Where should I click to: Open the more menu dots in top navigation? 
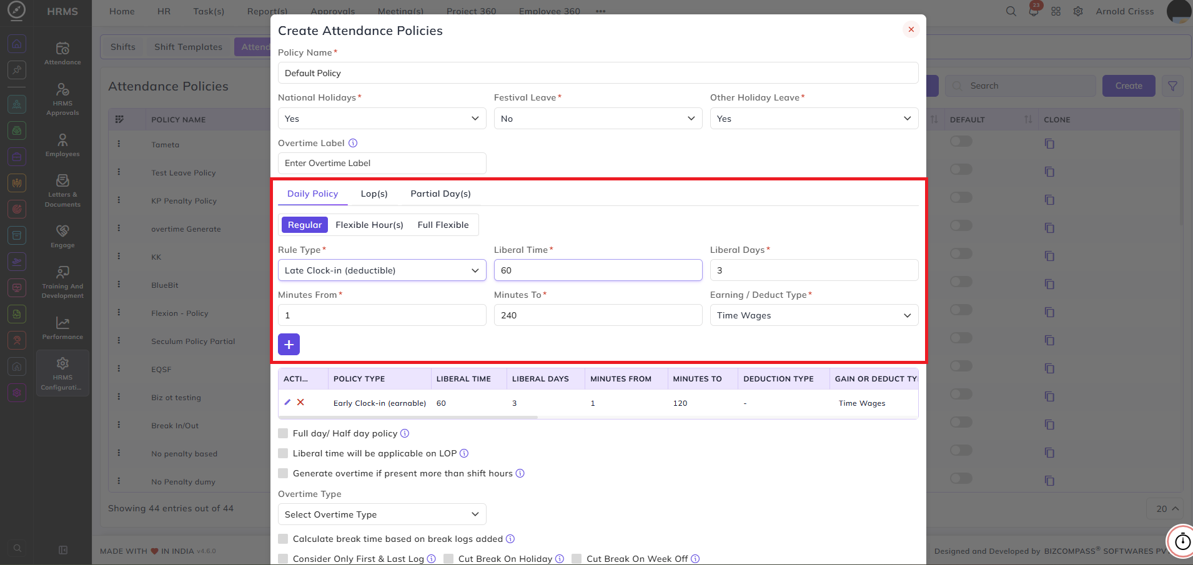(601, 11)
